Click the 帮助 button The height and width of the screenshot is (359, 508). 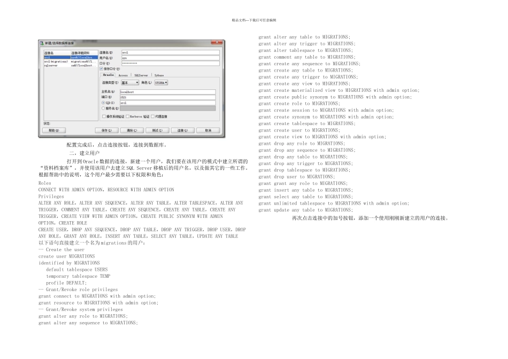tap(54, 130)
